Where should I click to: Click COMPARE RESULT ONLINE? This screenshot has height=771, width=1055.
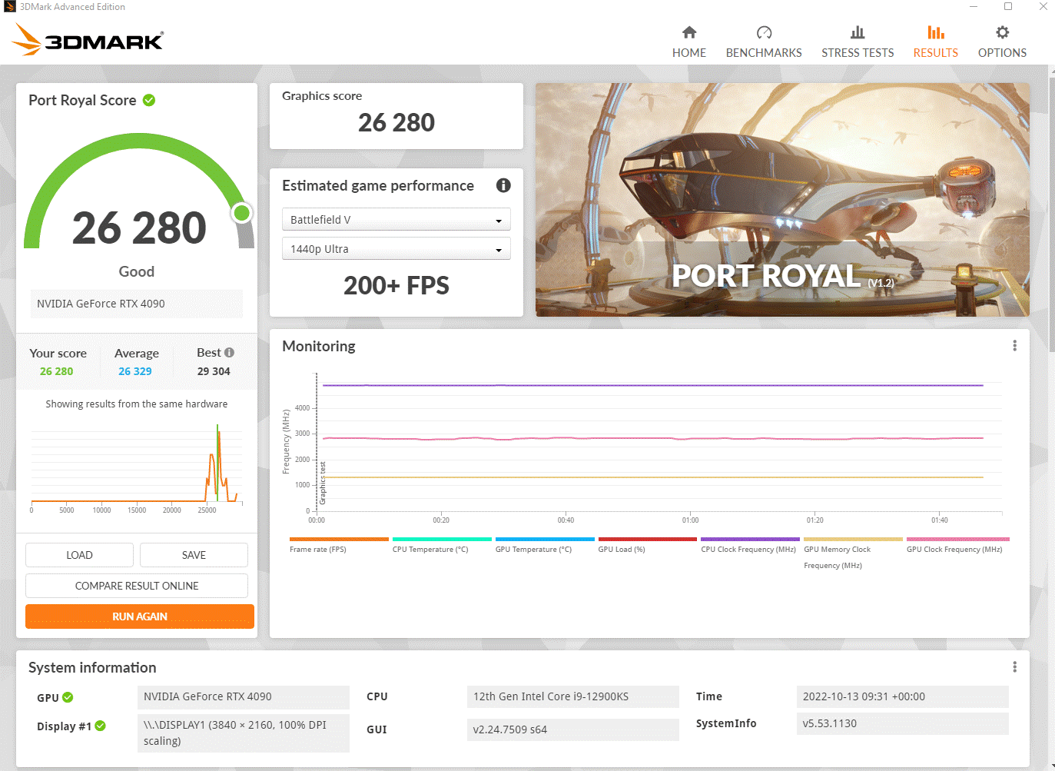point(136,585)
